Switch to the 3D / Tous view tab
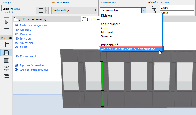 [x=91, y=19]
